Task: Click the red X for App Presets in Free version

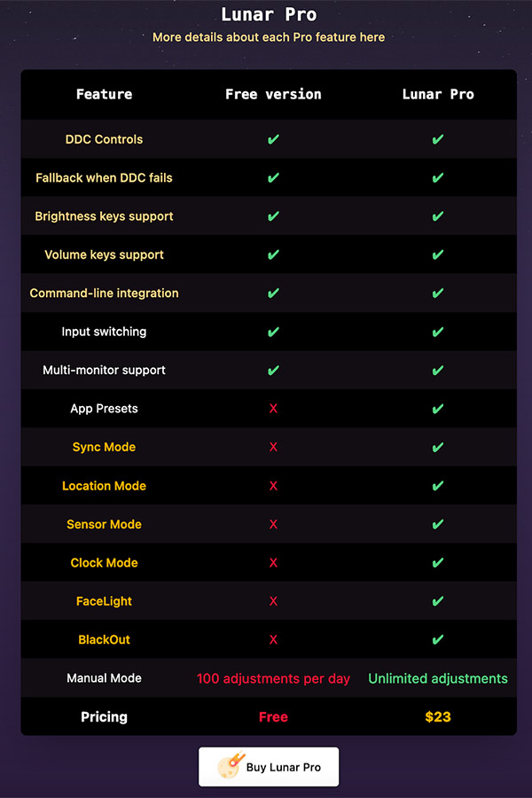Action: (x=273, y=409)
